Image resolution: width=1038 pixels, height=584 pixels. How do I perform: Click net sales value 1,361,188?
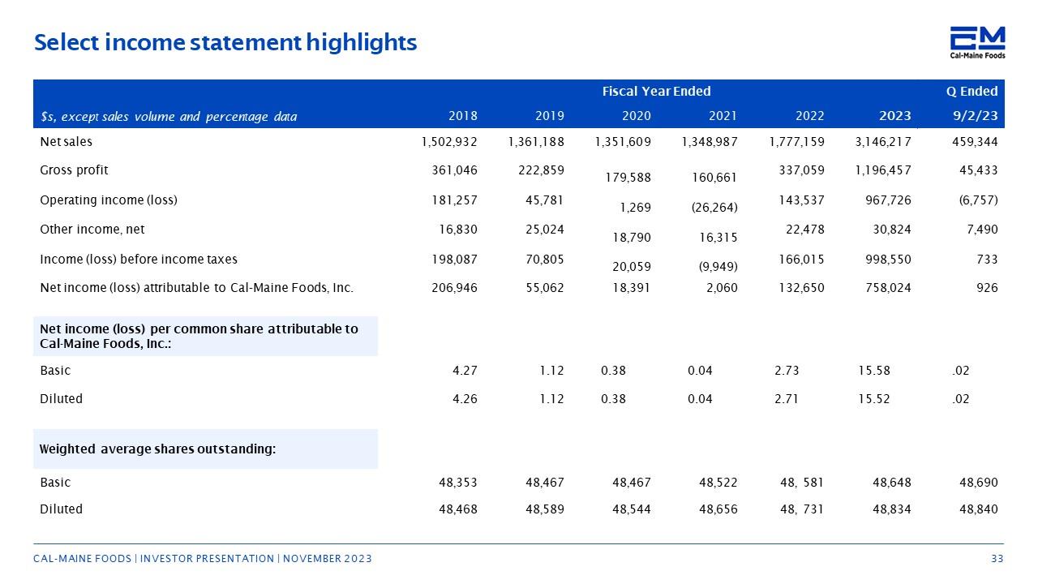pos(536,142)
